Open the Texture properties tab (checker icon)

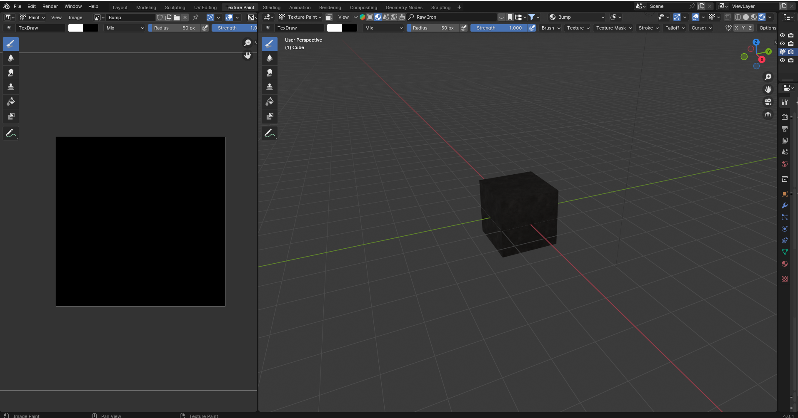point(785,279)
